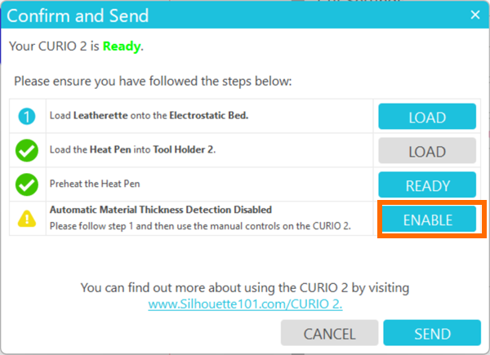
Task: Click the blue step 1 number icon
Action: 27,117
